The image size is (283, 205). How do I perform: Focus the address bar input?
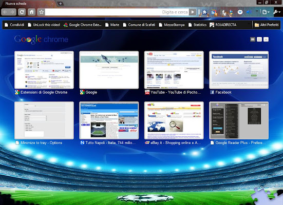[x=117, y=12]
